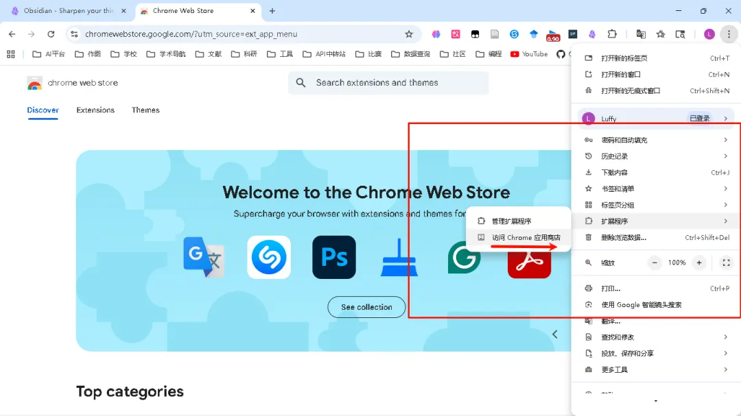Image resolution: width=741 pixels, height=416 pixels.
Task: Open the Shazam app icon
Action: (269, 257)
